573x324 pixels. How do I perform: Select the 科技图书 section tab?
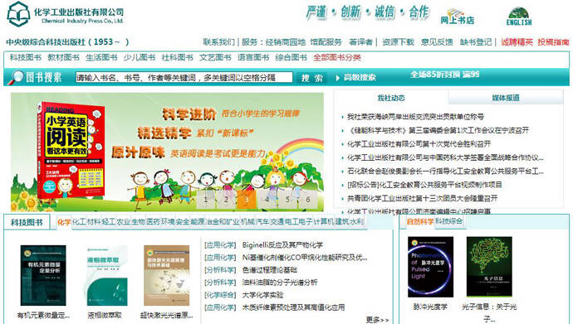coord(27,222)
